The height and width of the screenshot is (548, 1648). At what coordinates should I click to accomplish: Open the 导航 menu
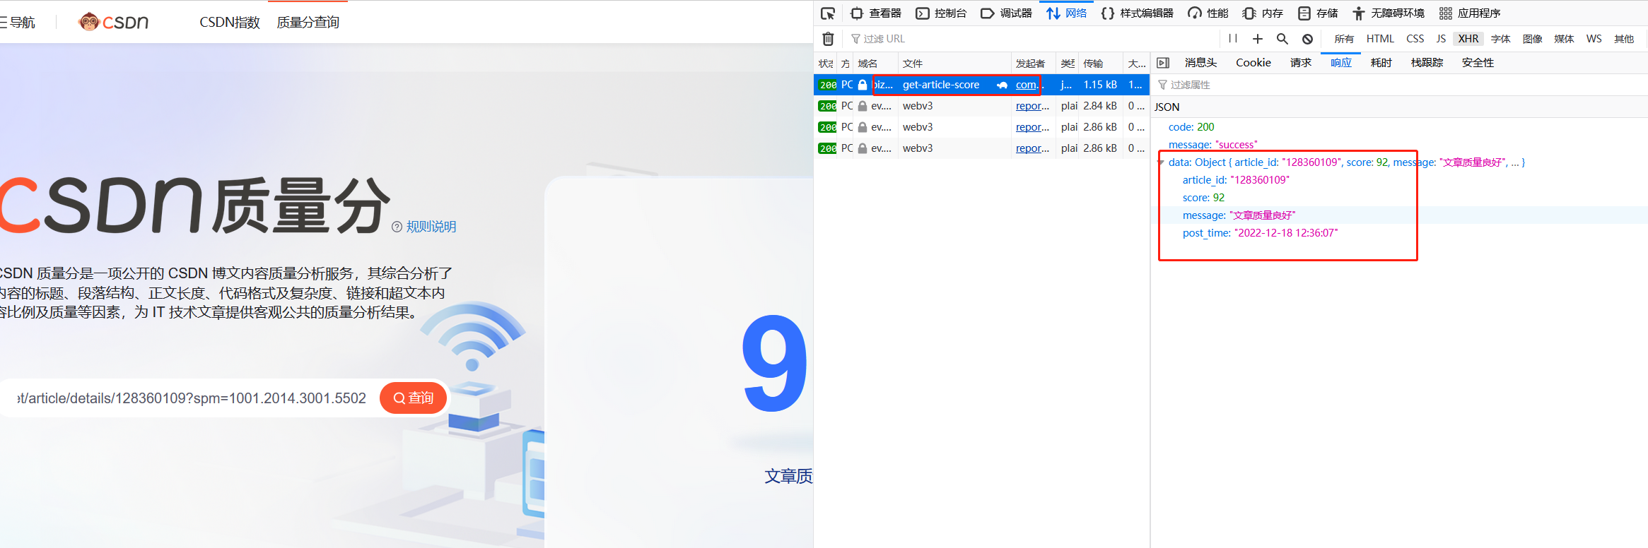click(18, 23)
